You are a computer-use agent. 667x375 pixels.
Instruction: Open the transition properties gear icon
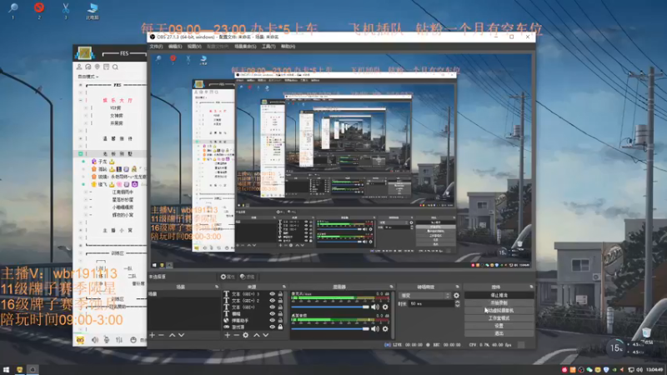[456, 295]
